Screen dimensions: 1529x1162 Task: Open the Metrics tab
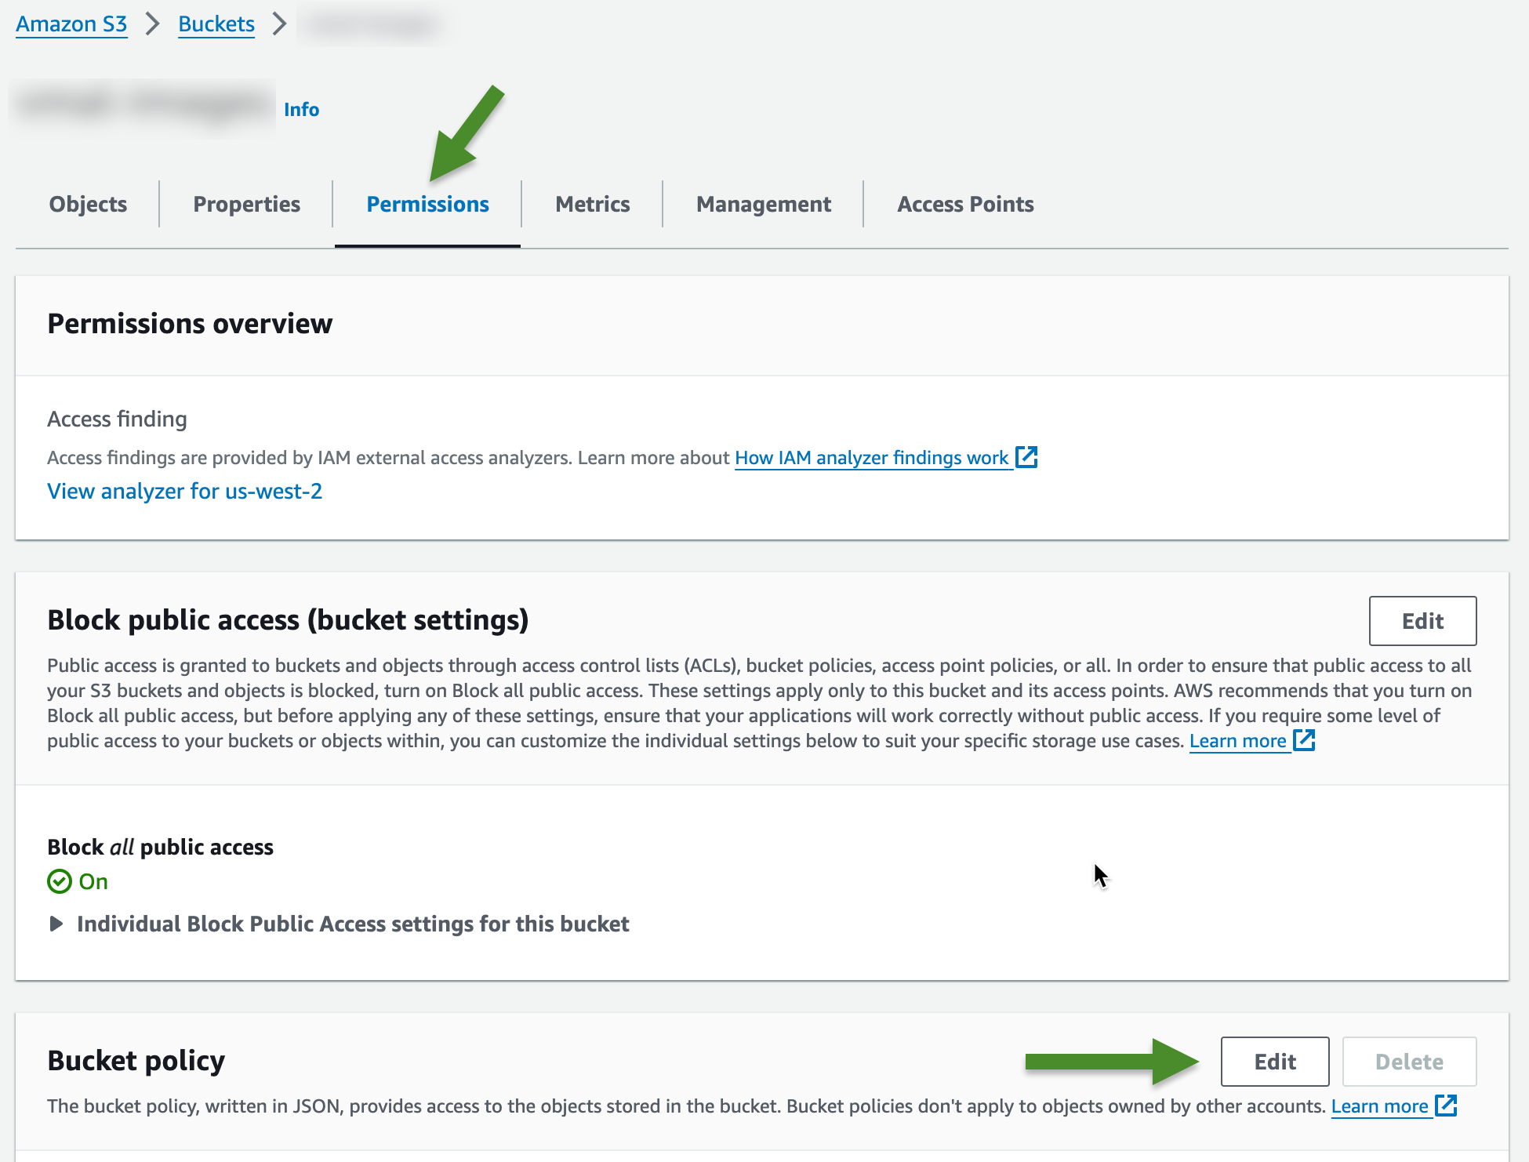[x=592, y=204]
